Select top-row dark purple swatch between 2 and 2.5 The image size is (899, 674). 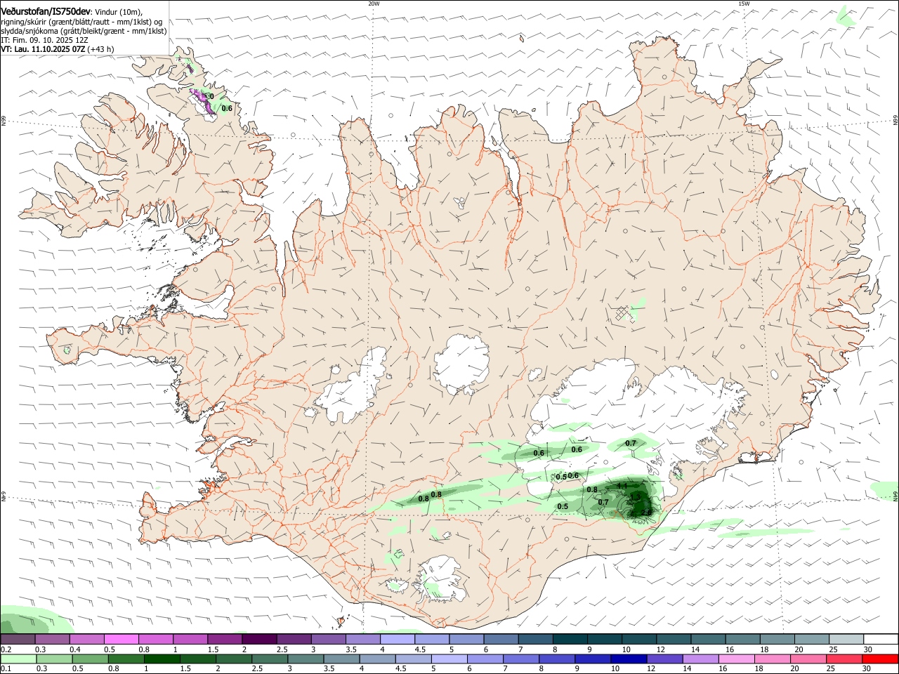tap(259, 640)
